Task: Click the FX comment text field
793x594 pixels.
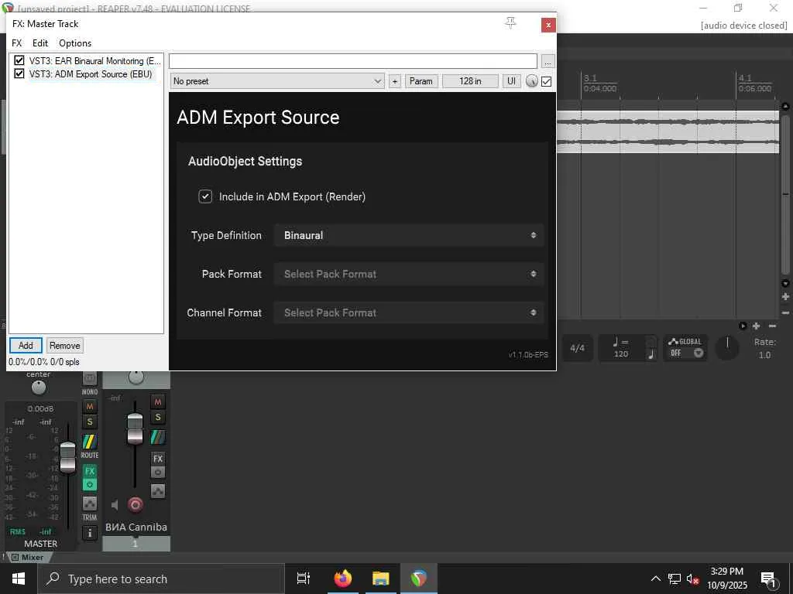Action: pos(352,61)
